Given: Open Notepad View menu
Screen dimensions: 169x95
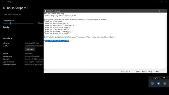Looking at the screenshot, I should (x=59, y=14).
